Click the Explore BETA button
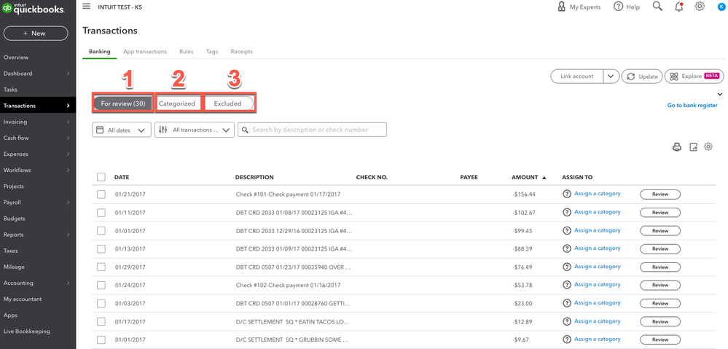The image size is (728, 349). [694, 76]
